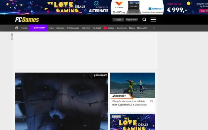Image resolution: width=208 pixels, height=130 pixels.
Task: Go to the home icon in navbar
Action: click(x=16, y=28)
